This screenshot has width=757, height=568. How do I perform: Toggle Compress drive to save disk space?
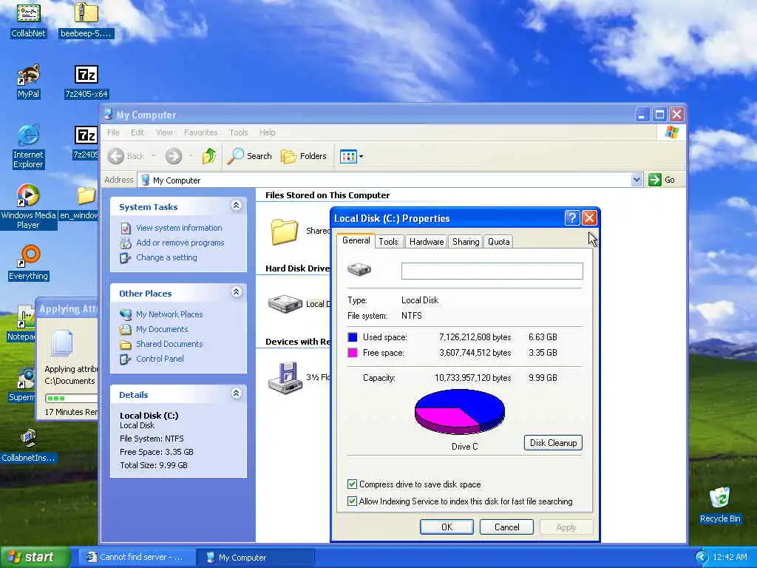pos(352,484)
